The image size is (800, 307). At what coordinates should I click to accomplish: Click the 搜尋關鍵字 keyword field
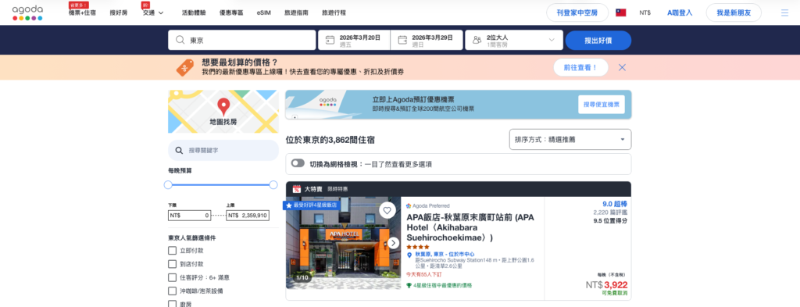point(223,151)
